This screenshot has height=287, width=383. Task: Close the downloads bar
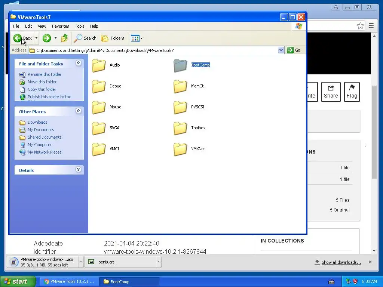370,262
